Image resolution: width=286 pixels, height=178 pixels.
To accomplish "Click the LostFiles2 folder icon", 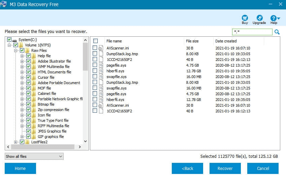I will 27,142.
